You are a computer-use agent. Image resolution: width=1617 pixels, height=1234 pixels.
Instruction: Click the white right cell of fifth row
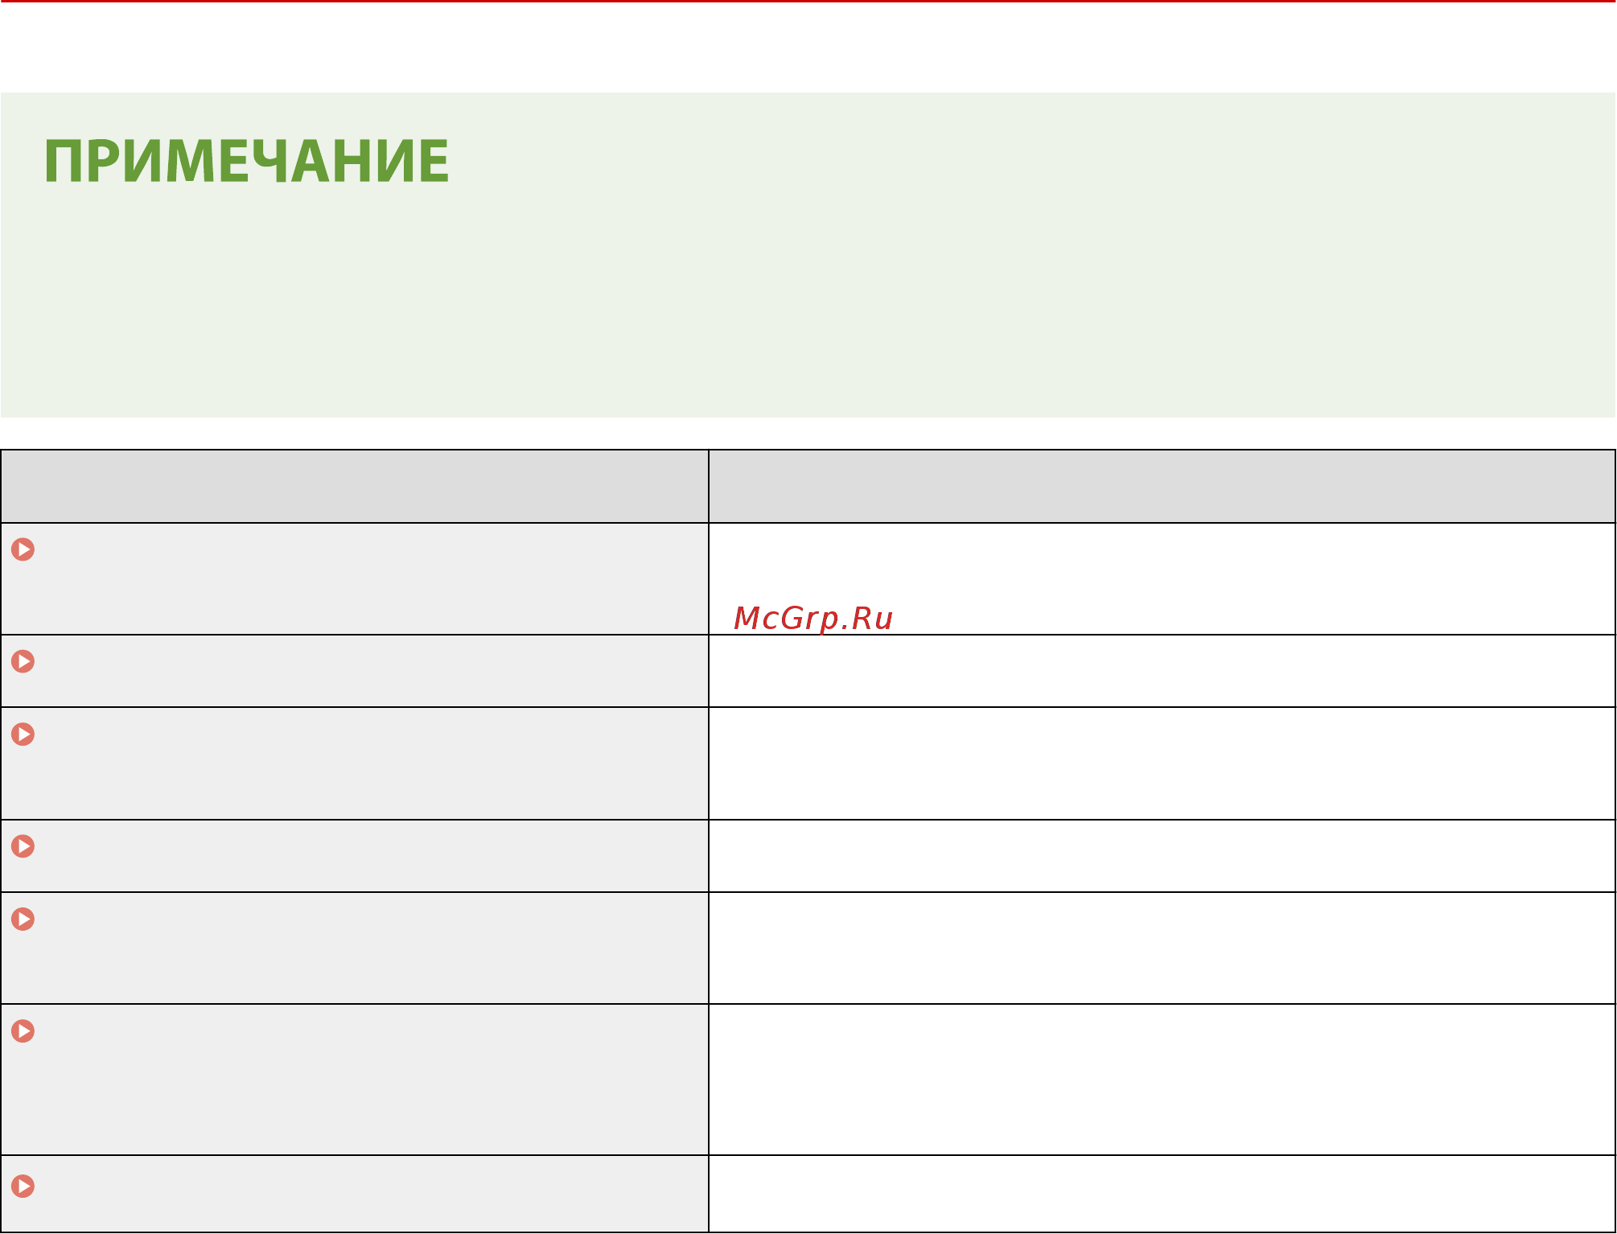pyautogui.click(x=1162, y=948)
